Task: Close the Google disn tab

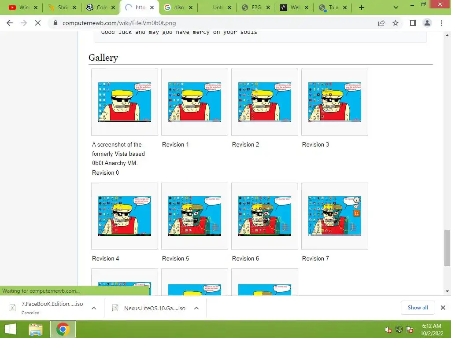Action: tap(191, 7)
